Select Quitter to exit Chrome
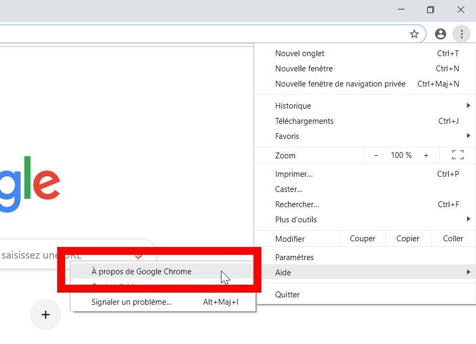476x344 pixels. pos(365,295)
